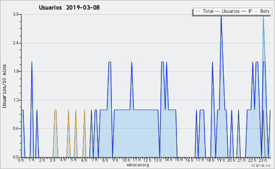Click the Usuarios/10 mins axis label

coord(4,86)
